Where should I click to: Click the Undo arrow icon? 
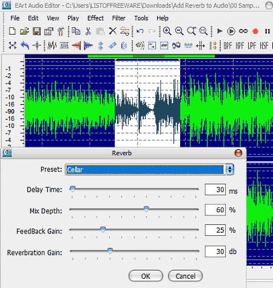140,31
